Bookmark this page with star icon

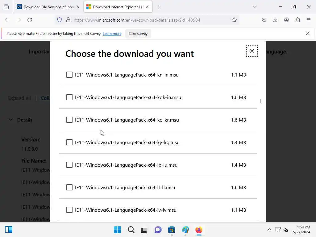point(234,20)
